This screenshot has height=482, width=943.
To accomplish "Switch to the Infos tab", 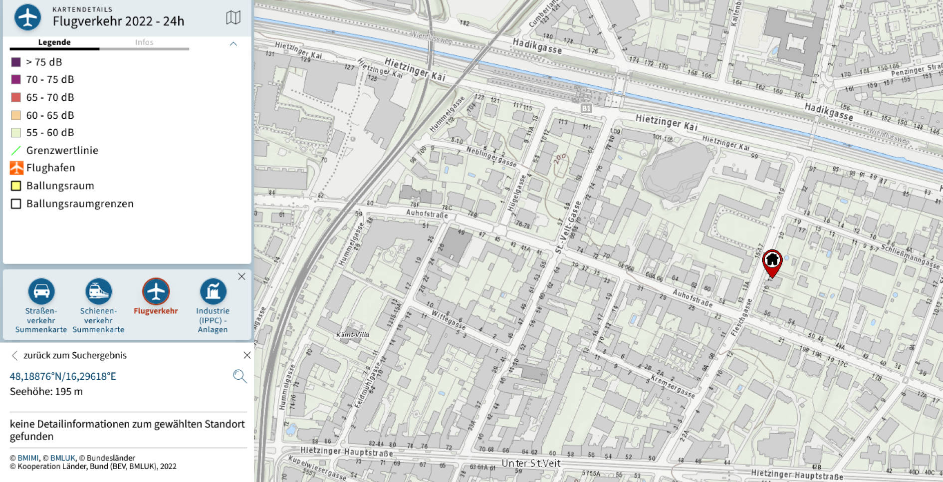I will 144,42.
